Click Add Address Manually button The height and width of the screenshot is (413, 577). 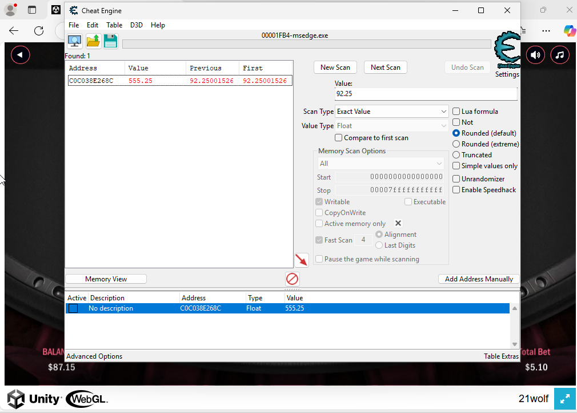479,279
